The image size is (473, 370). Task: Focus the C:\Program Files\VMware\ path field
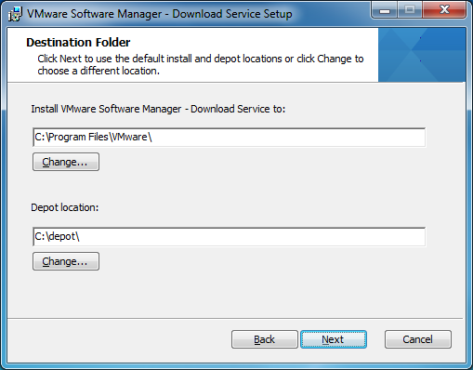click(x=230, y=138)
